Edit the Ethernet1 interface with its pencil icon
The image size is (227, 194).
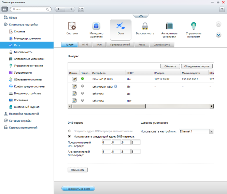(x=74, y=79)
